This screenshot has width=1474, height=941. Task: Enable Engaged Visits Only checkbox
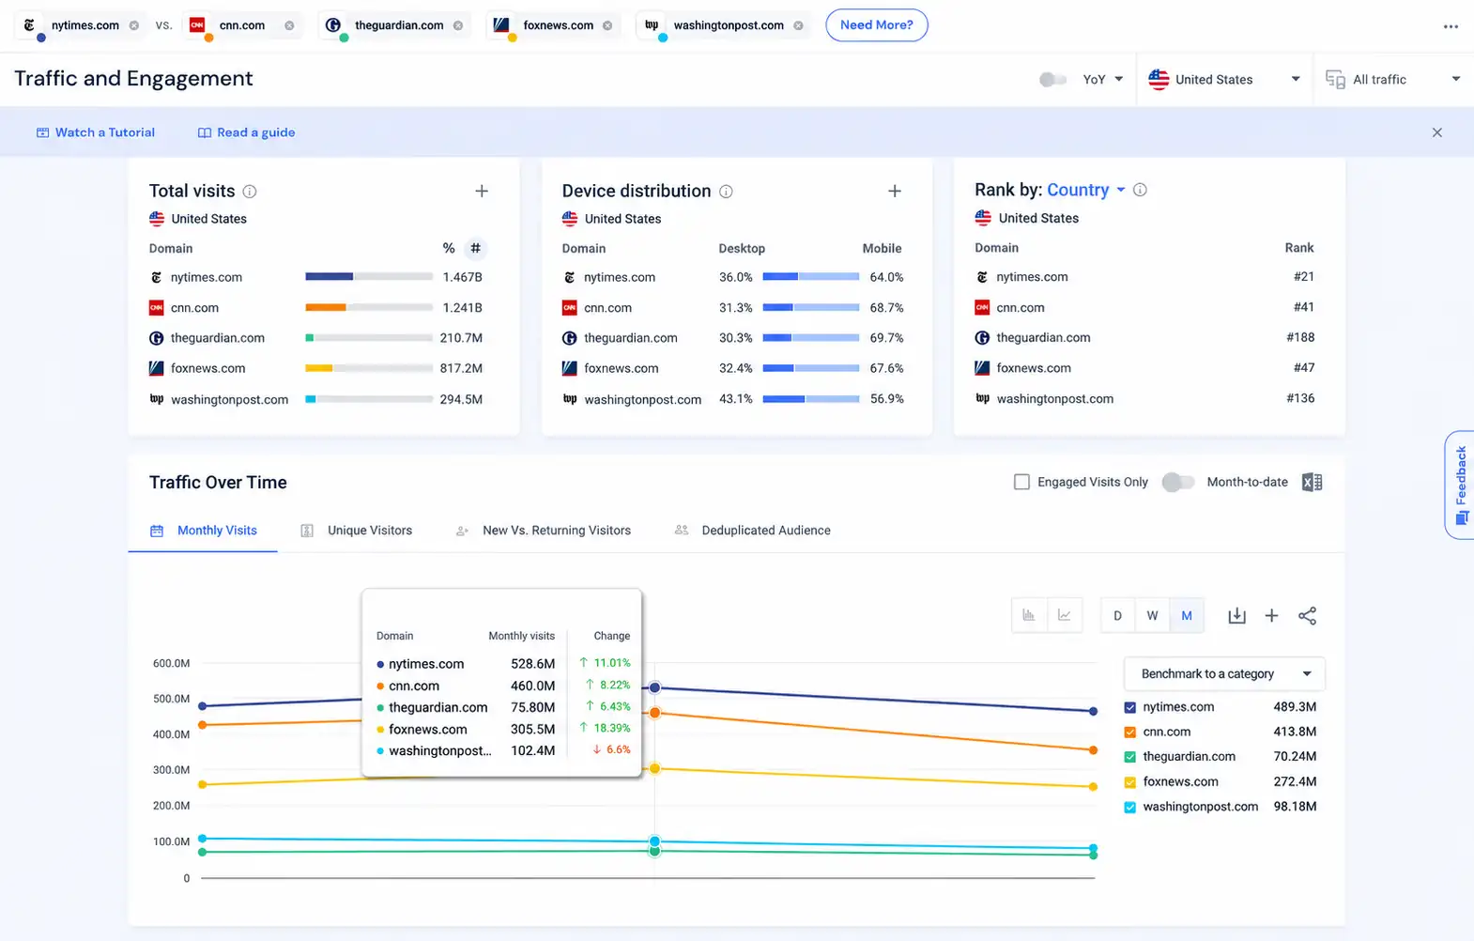click(x=1021, y=482)
